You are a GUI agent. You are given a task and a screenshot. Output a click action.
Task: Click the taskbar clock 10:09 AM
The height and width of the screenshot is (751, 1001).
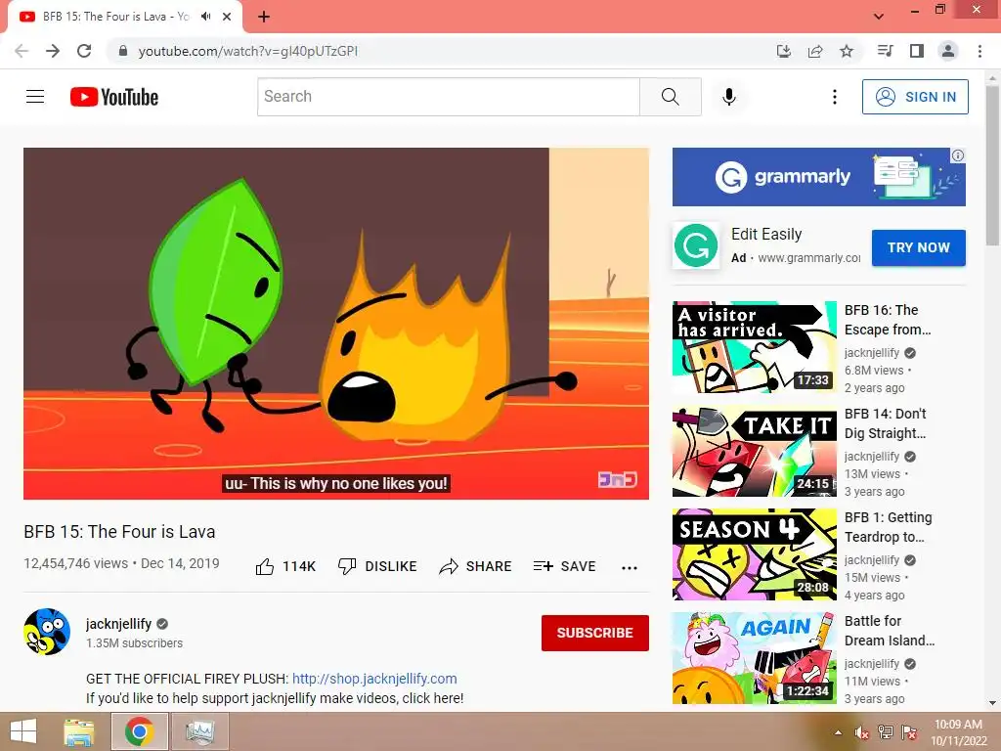pyautogui.click(x=958, y=725)
